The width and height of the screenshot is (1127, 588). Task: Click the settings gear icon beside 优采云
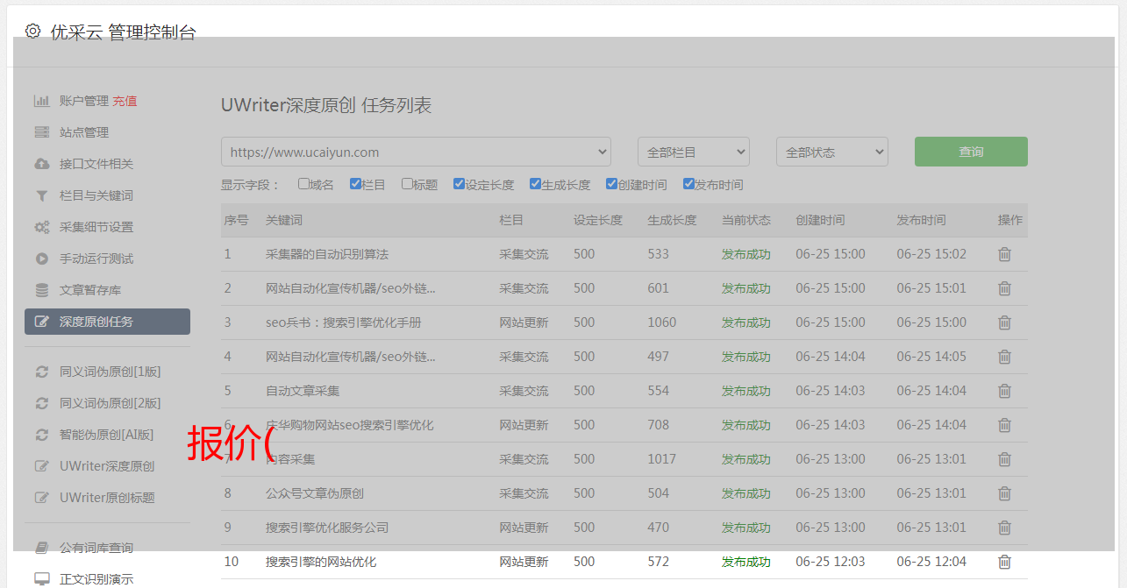32,32
